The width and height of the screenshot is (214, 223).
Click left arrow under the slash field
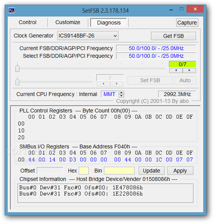pyautogui.click(x=104, y=84)
